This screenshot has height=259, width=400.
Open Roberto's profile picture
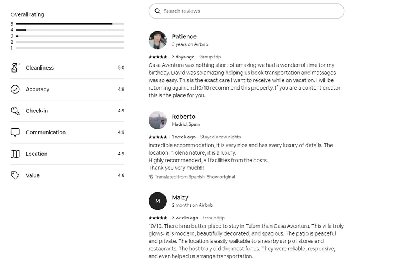tap(158, 120)
